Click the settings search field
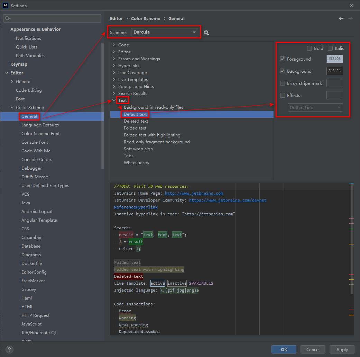This screenshot has height=357, width=360. pos(52,18)
